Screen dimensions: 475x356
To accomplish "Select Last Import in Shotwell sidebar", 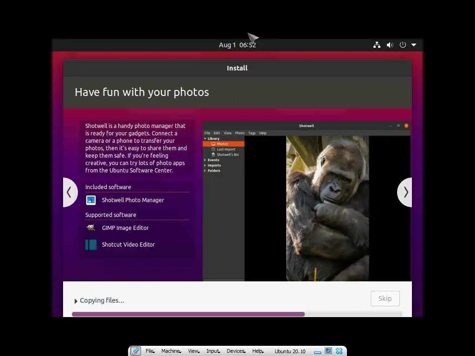I will pyautogui.click(x=224, y=149).
